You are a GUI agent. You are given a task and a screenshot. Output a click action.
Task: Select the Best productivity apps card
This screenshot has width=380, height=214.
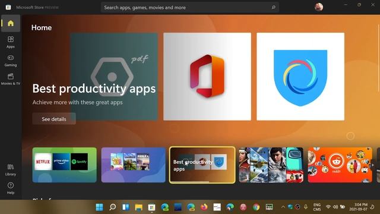pos(202,165)
